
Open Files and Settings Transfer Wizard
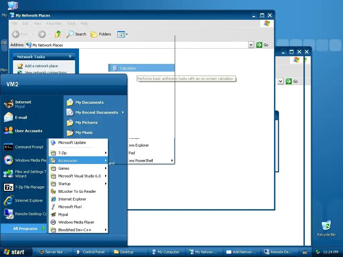[x=25, y=174]
